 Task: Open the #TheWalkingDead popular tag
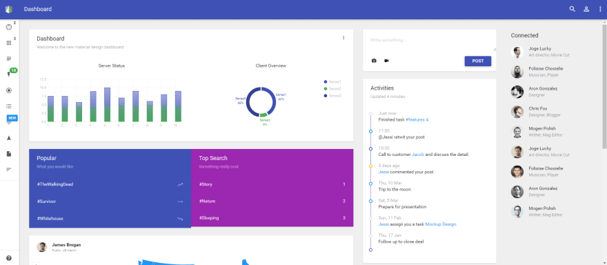coord(55,184)
